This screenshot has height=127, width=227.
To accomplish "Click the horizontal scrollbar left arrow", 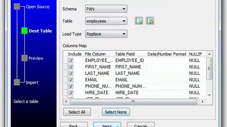I will 66,102.
